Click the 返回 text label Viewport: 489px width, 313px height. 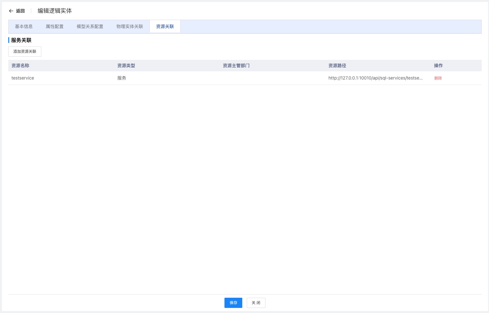[20, 11]
